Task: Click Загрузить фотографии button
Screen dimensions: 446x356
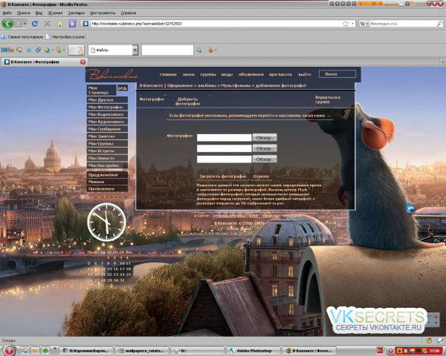Action: click(x=222, y=177)
